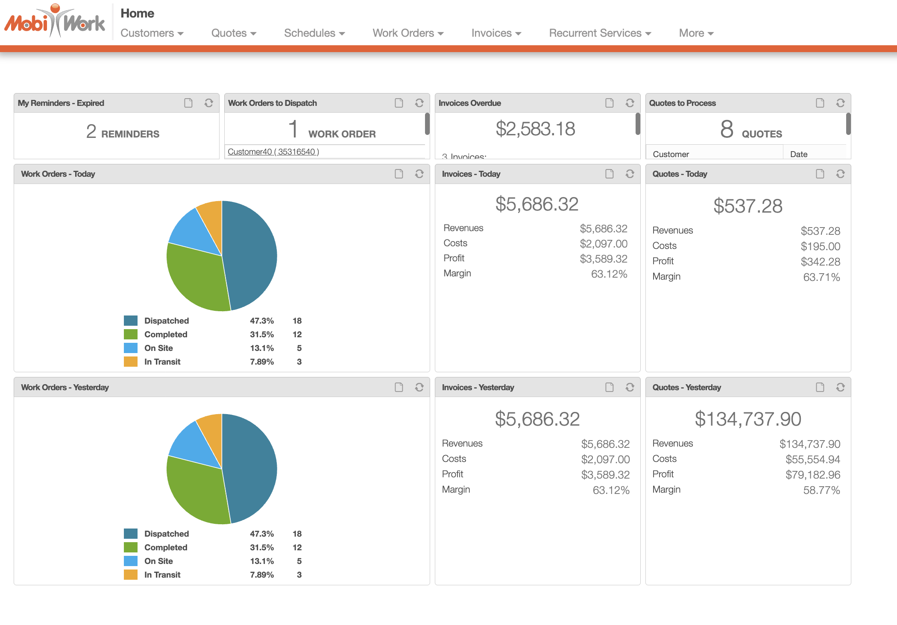Refresh the Quotes - Yesterday widget
This screenshot has width=897, height=625.
point(840,387)
